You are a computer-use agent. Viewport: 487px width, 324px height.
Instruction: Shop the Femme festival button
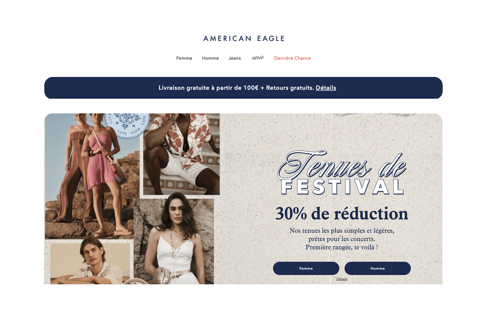(306, 268)
